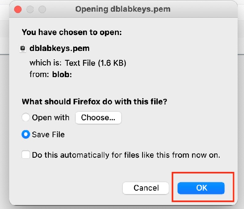Click the You have chosen to open heading
This screenshot has width=244, height=209.
point(71,32)
